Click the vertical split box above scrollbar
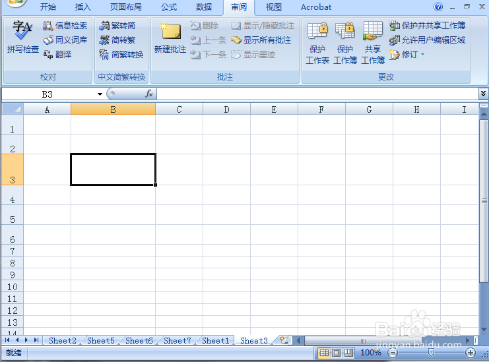This screenshot has height=362, width=489. click(x=484, y=106)
